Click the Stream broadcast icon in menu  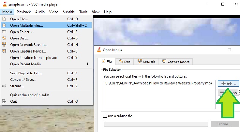click(4, 86)
